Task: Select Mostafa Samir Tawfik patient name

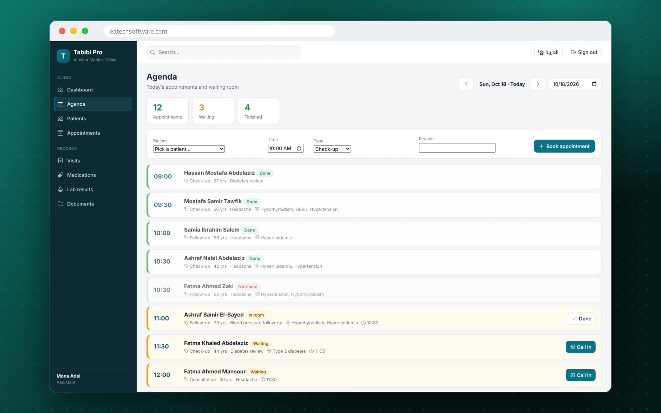Action: 213,201
